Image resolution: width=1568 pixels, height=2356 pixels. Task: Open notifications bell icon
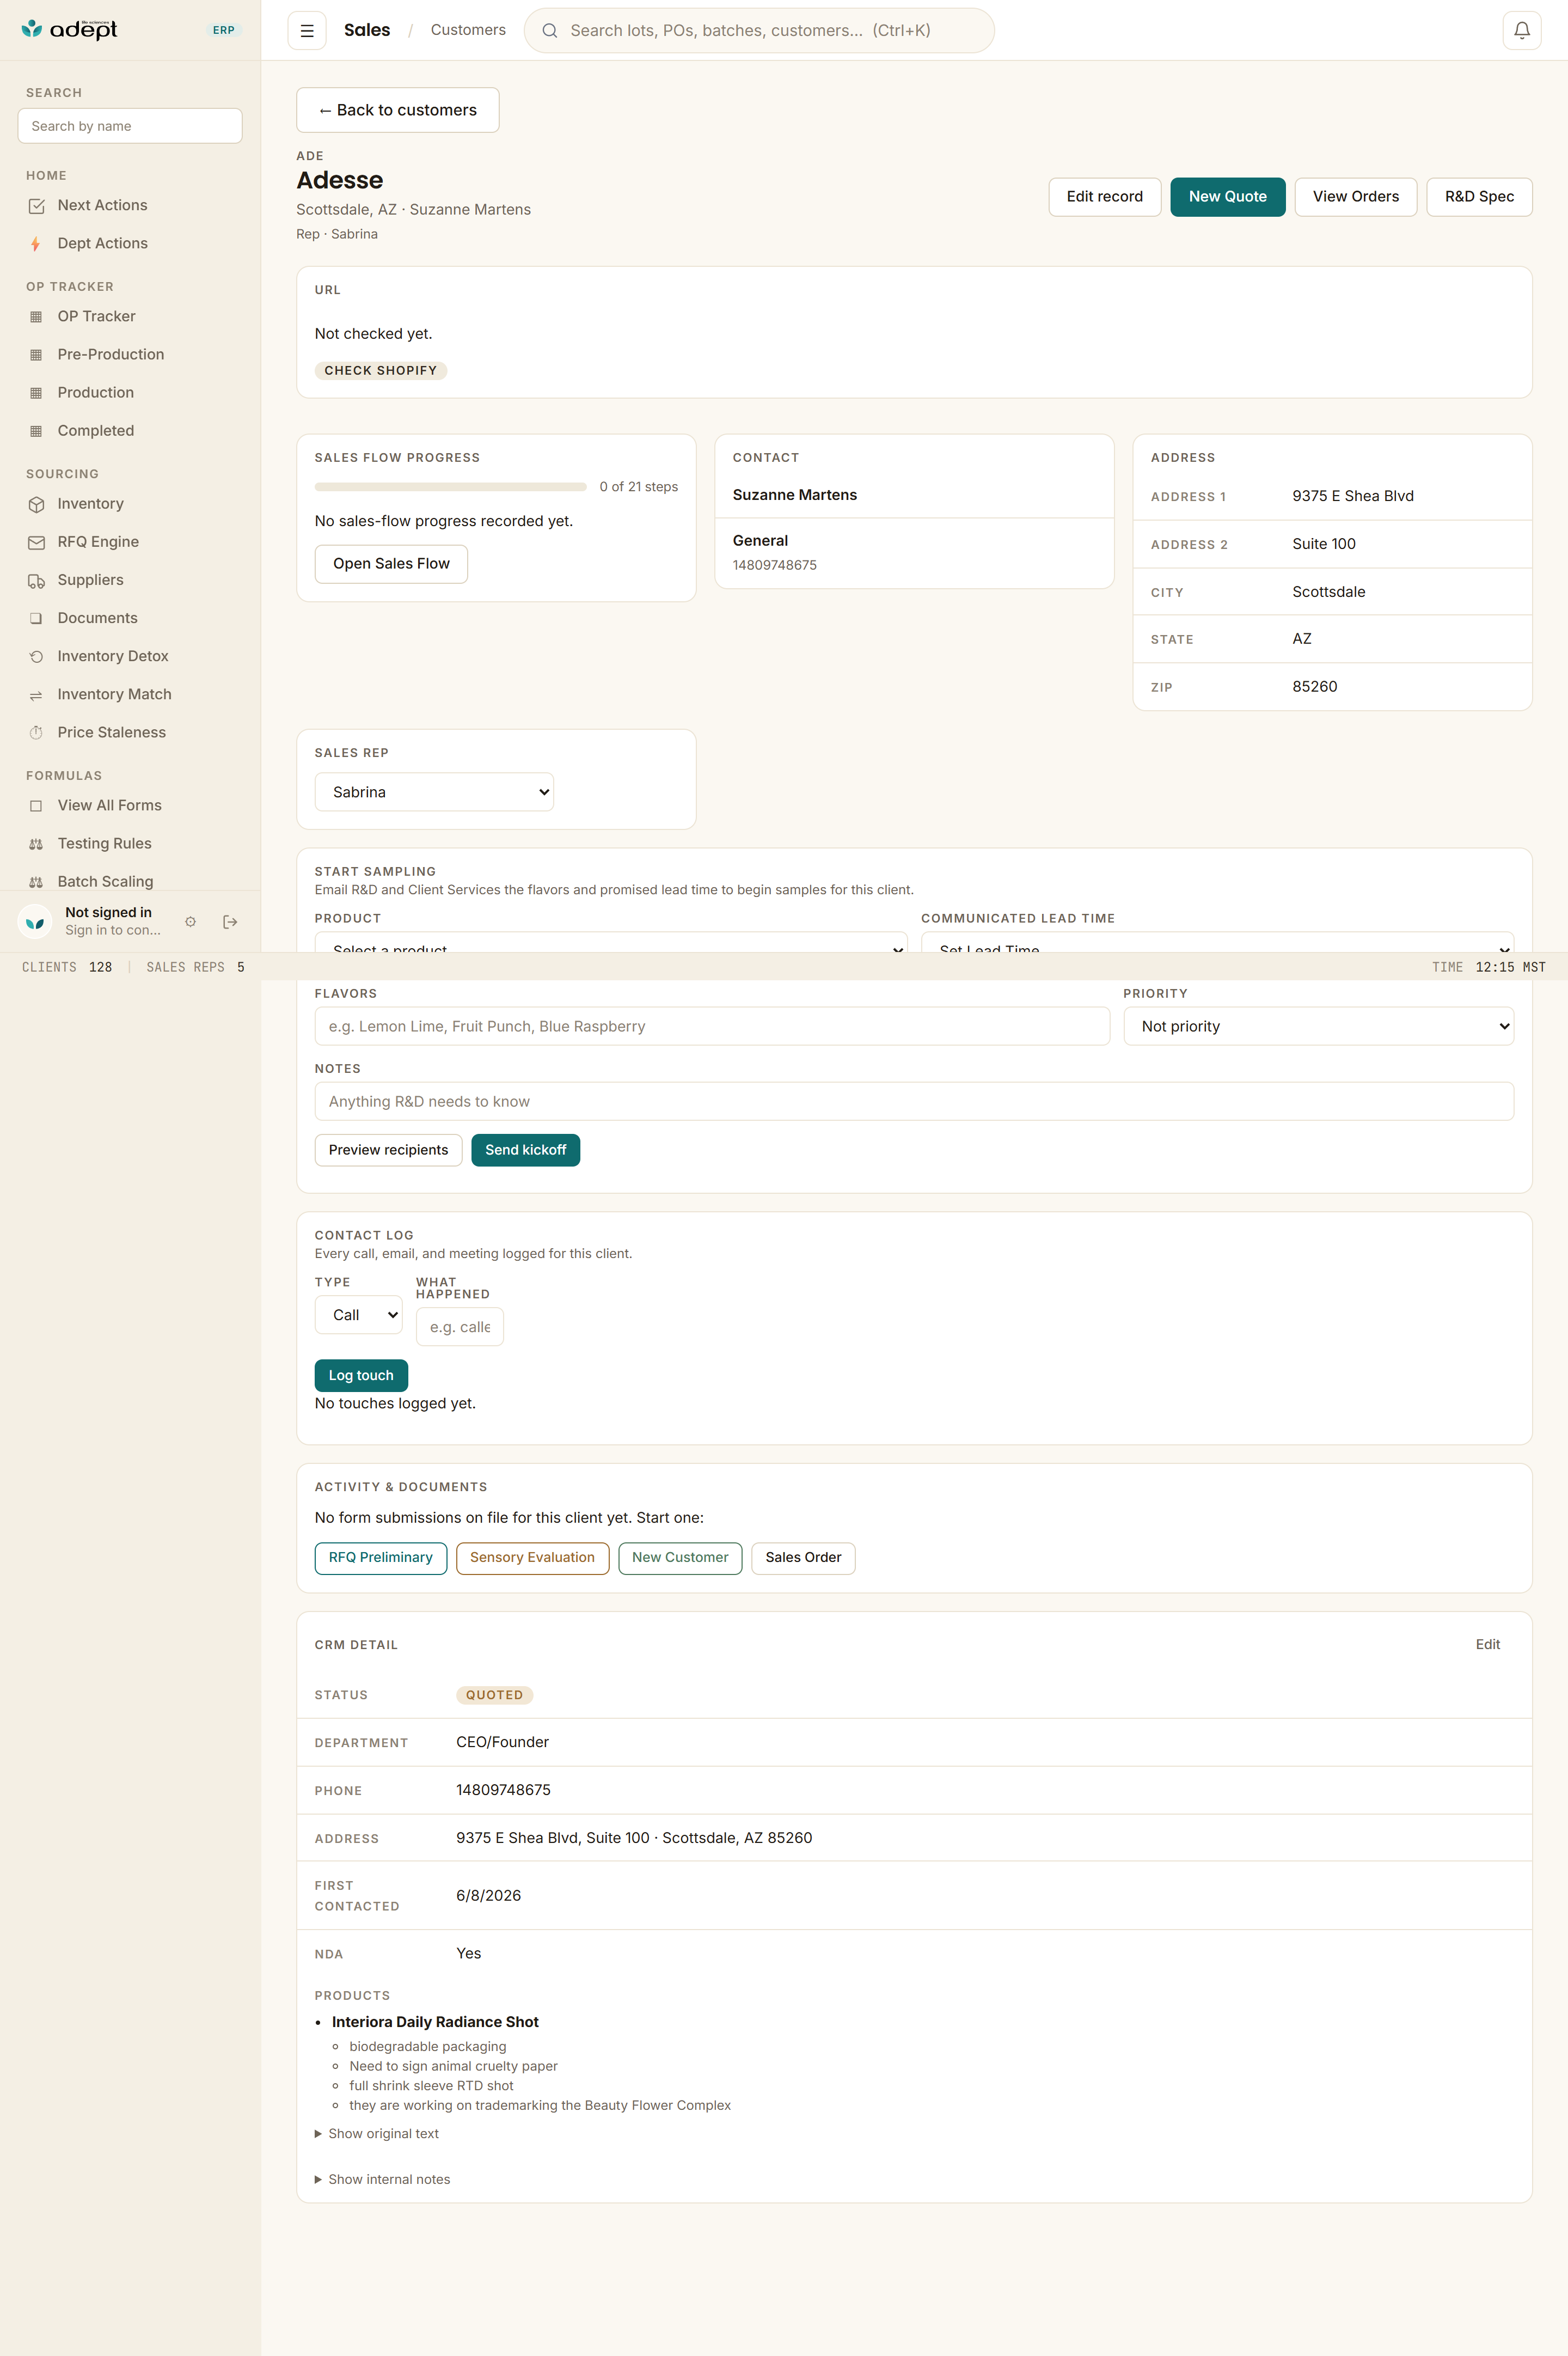[1521, 31]
